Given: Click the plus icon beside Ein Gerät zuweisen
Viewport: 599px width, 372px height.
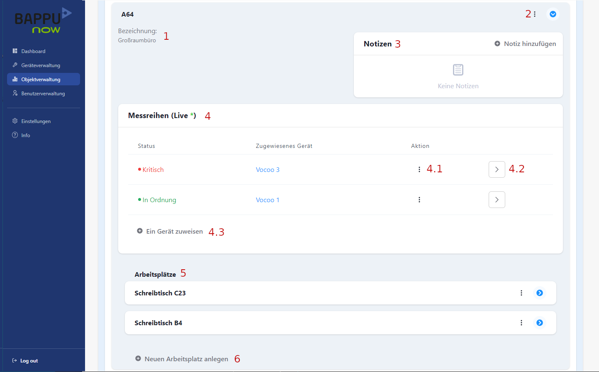Looking at the screenshot, I should [140, 231].
